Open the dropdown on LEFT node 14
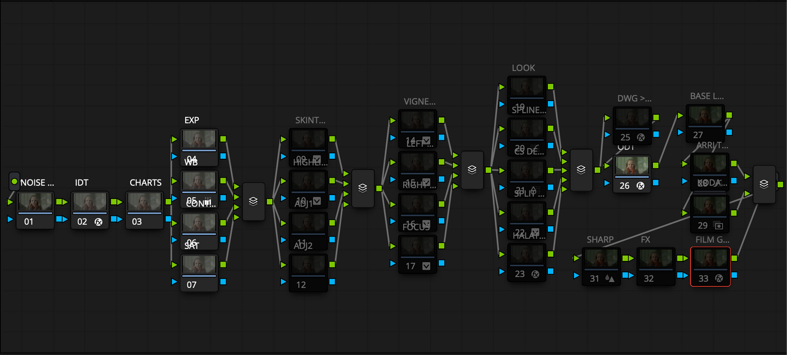 pyautogui.click(x=426, y=139)
